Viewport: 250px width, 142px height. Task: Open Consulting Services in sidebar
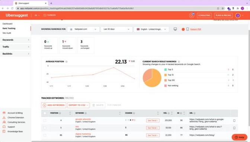pos(14,122)
